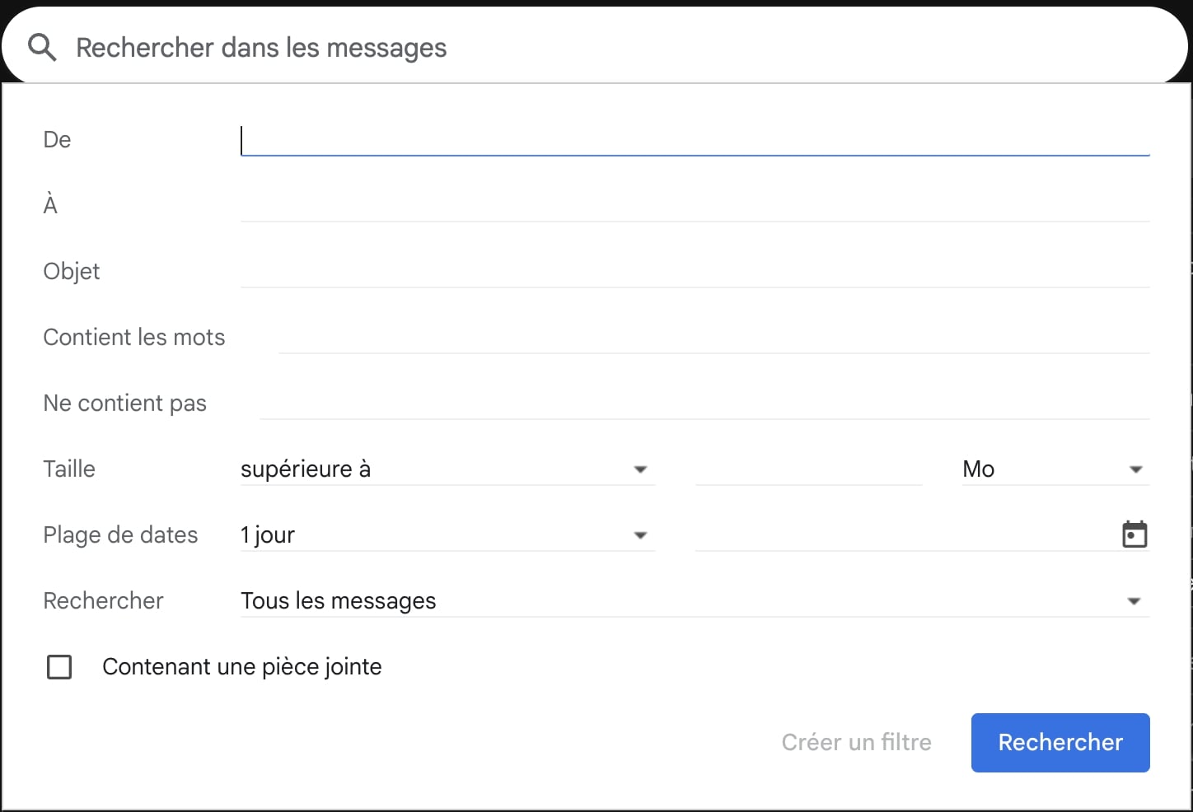1193x812 pixels.
Task: Click the magnifying glass search icon
Action: 42,48
